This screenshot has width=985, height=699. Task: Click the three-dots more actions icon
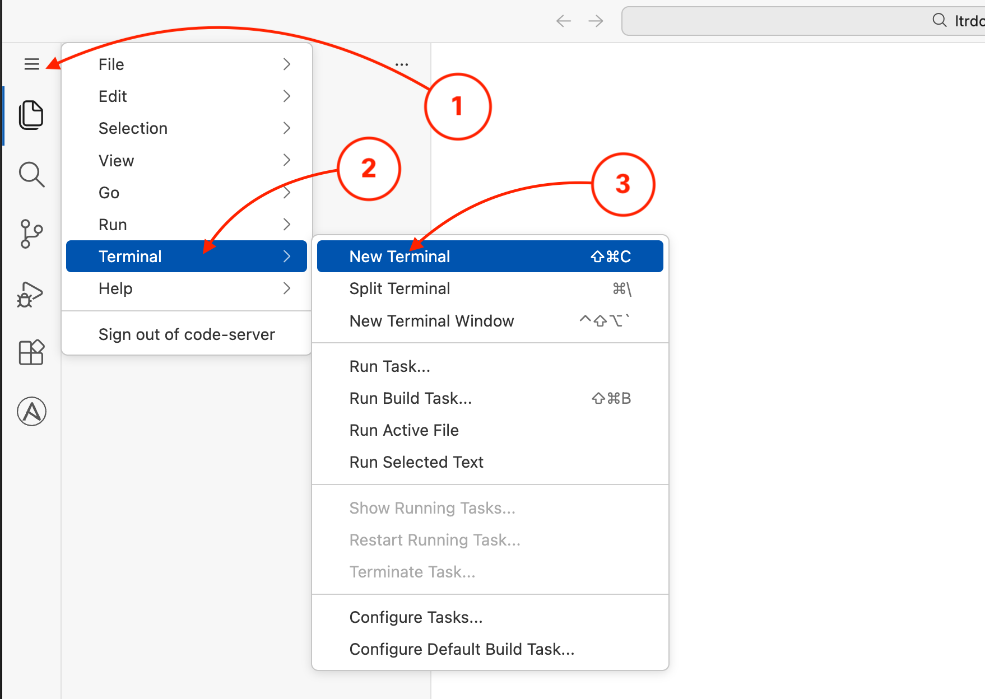pyautogui.click(x=401, y=64)
